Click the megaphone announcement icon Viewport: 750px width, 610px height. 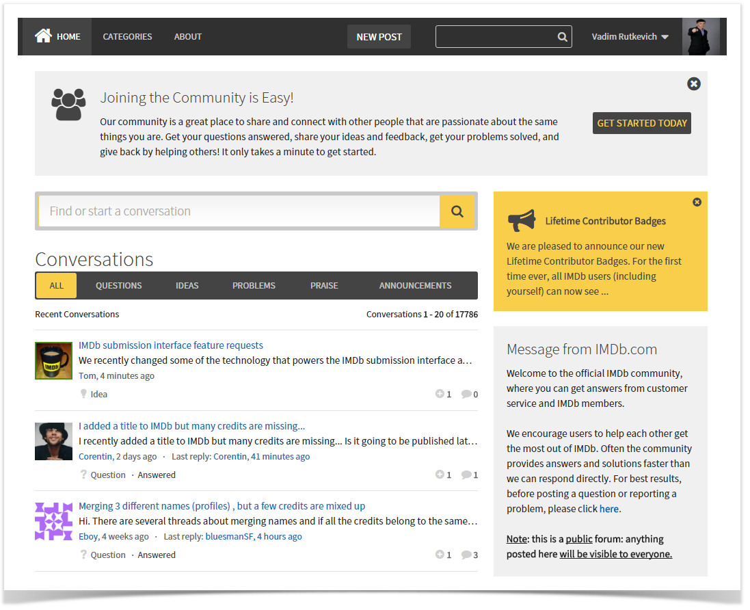tap(522, 221)
